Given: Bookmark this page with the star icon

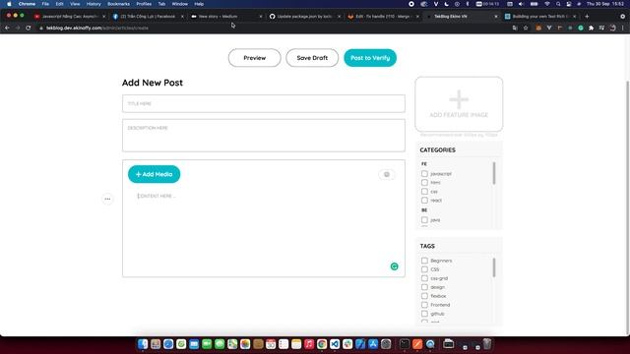Looking at the screenshot, I should click(526, 29).
